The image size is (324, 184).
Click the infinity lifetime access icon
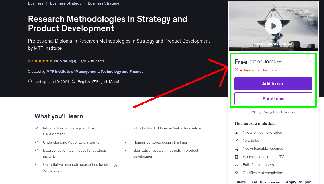tap(237, 165)
